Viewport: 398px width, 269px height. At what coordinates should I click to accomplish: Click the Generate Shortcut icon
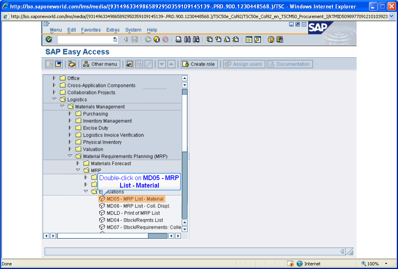click(x=258, y=39)
